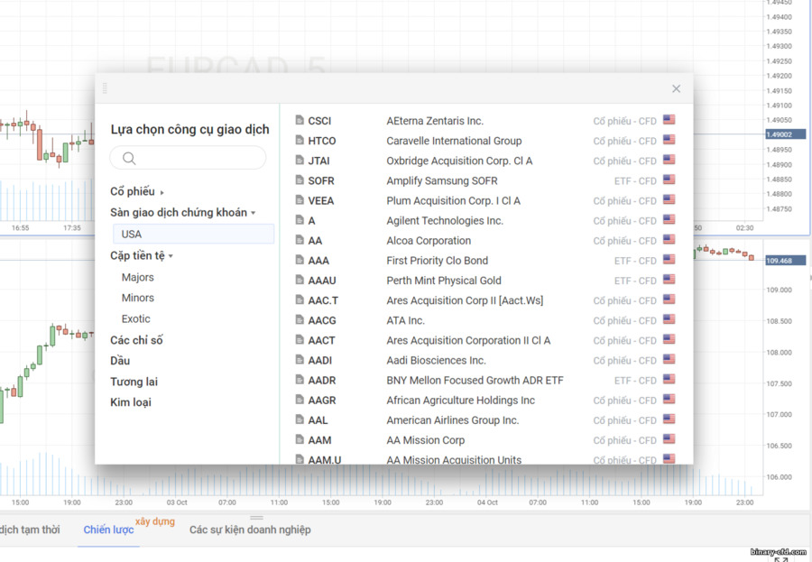Click the dialog drag handle grip icon
The image size is (812, 562).
pos(106,88)
